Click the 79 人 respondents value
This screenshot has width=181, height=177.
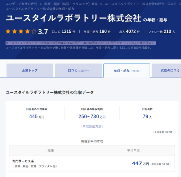coord(147,117)
